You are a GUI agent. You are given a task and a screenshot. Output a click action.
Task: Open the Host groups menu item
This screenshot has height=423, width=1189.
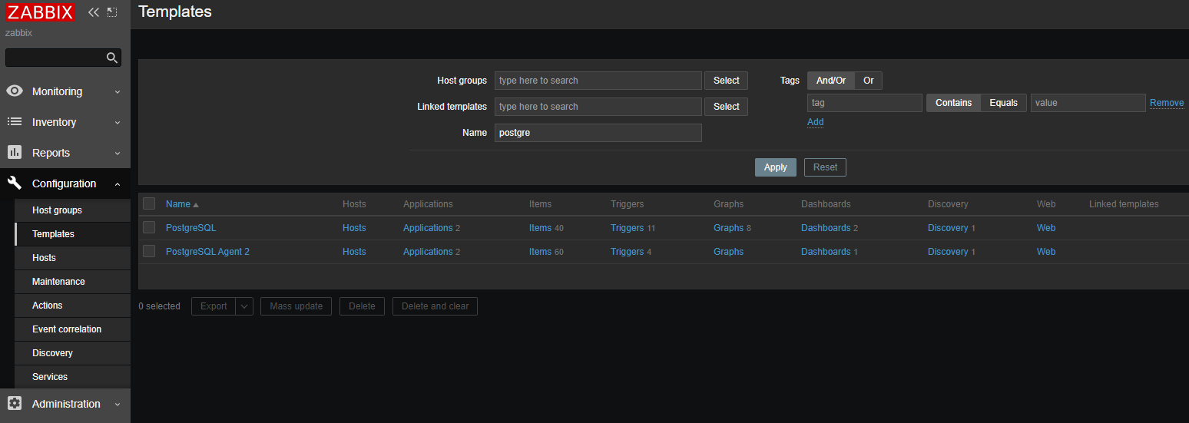(57, 210)
